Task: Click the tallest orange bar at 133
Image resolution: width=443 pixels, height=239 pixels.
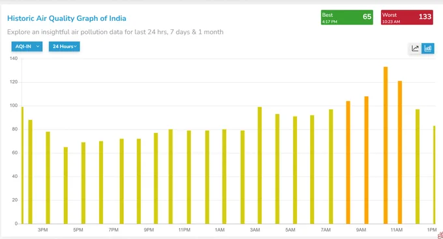Action: (x=386, y=145)
